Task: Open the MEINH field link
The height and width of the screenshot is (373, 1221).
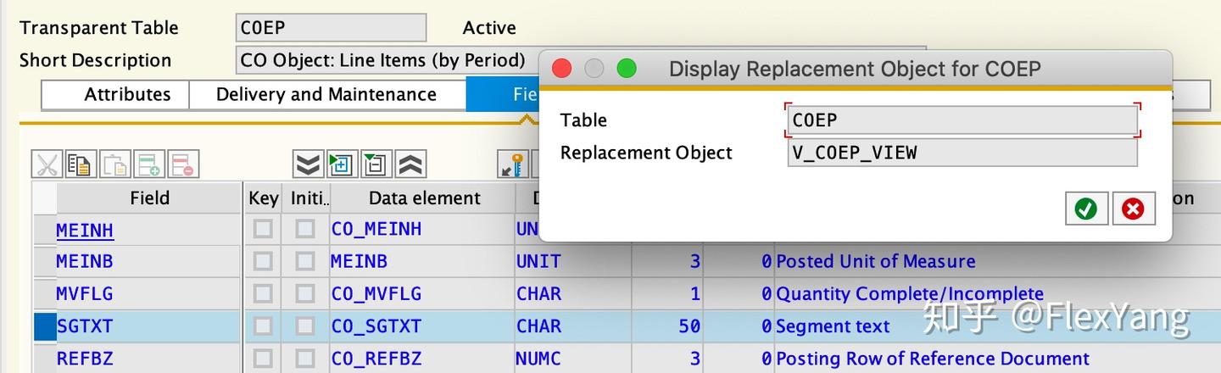Action: (x=85, y=230)
